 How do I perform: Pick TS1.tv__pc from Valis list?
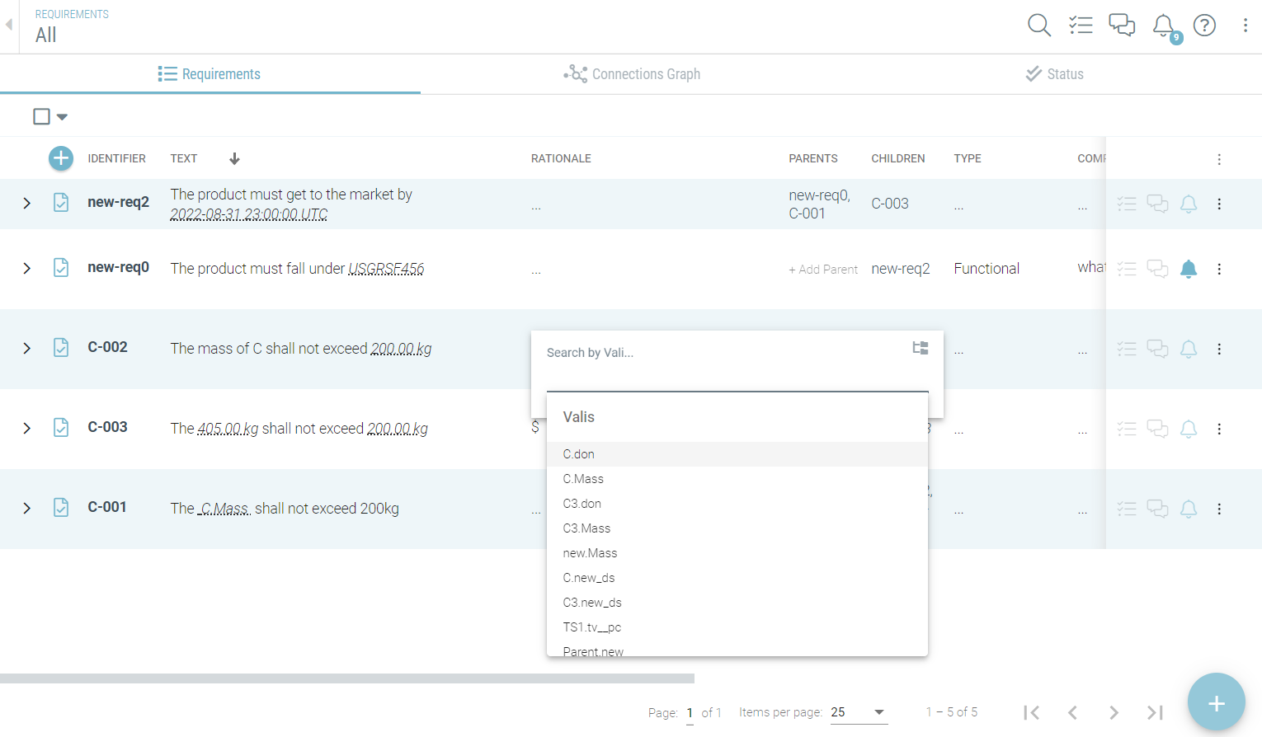point(737,627)
